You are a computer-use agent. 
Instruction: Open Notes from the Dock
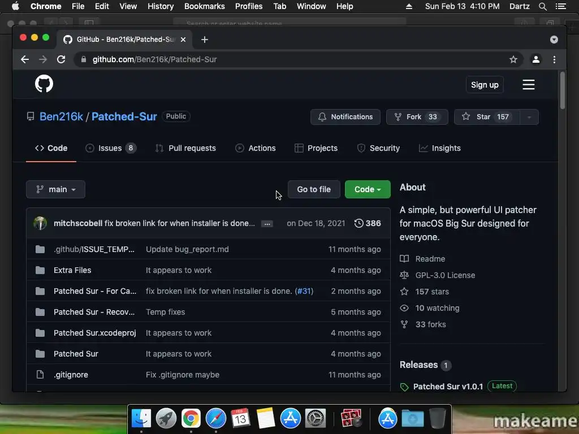click(266, 418)
